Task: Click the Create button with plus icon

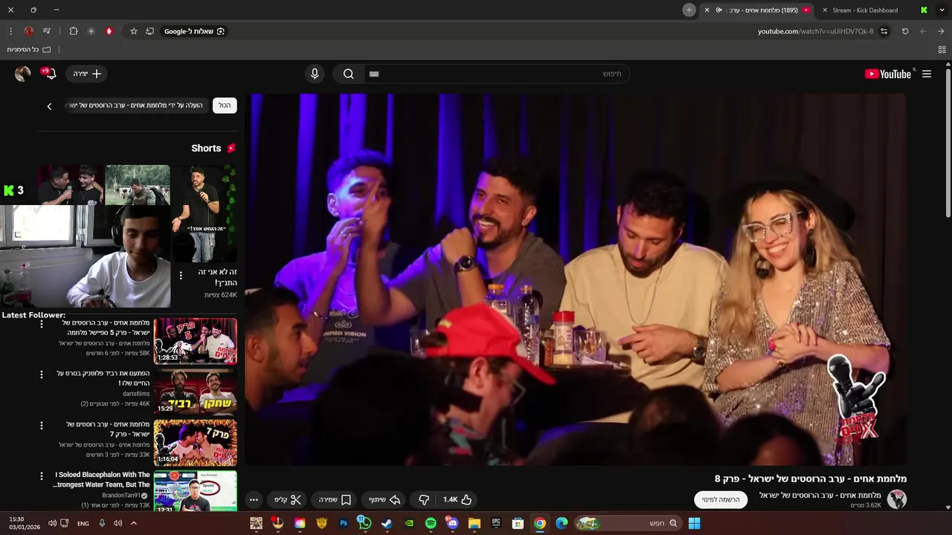Action: tap(87, 74)
